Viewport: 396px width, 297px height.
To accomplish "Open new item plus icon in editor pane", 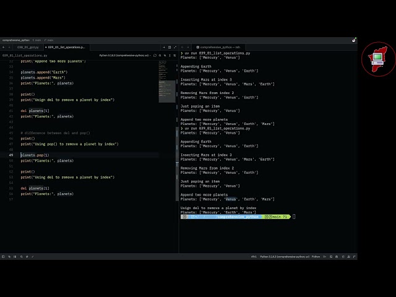I will [x=164, y=47].
